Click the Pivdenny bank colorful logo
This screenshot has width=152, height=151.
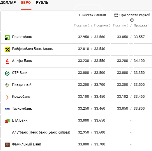(7, 85)
